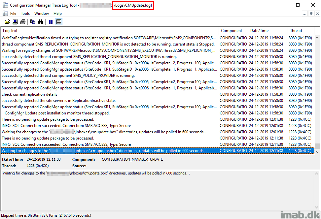Select "no pending update package" line at 12:01:38
This screenshot has width=321, height=219.
[158, 119]
